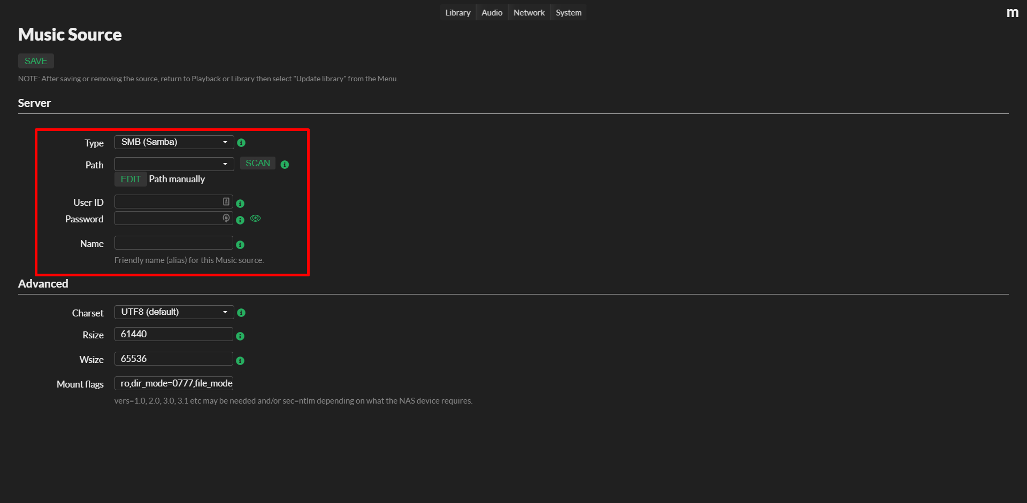Toggle password visibility with eye icon
The image size is (1027, 503).
tap(256, 218)
